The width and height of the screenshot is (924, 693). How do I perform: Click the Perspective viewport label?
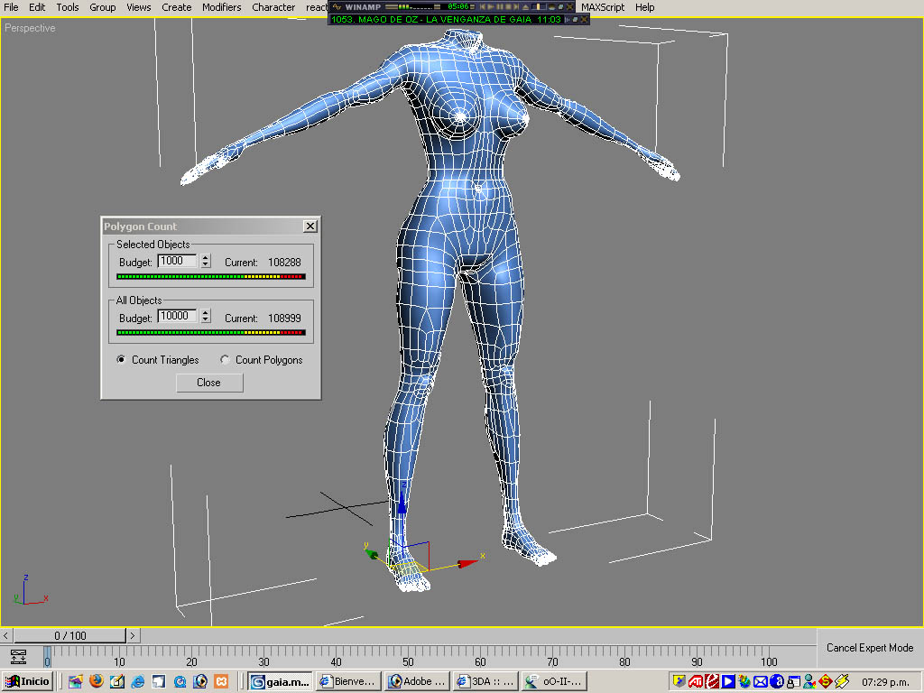coord(30,28)
